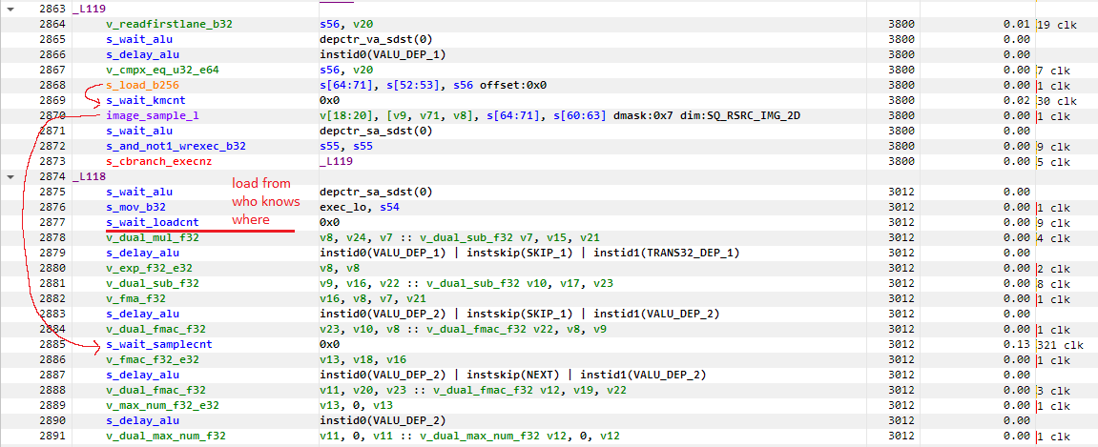Click the 0.13 percentage in the s_wait_samplecnt row
This screenshot has width=1098, height=447.
(1016, 344)
